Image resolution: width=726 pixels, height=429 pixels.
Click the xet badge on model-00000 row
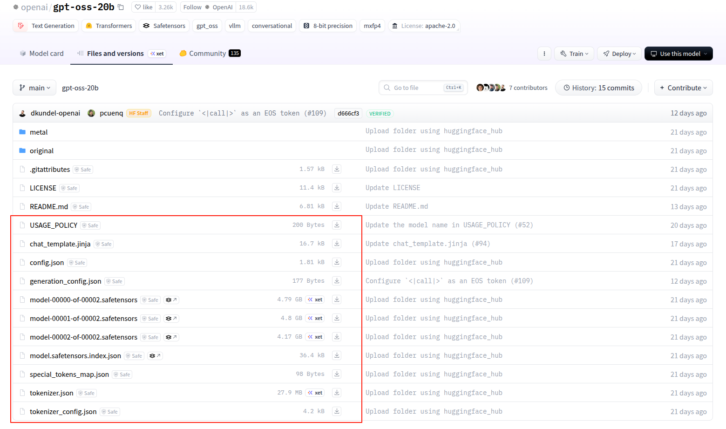tap(315, 300)
